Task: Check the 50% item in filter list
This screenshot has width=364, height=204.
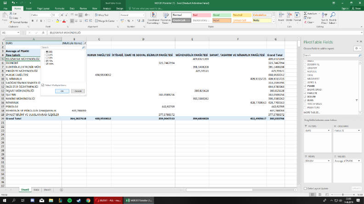Action: 47,58
